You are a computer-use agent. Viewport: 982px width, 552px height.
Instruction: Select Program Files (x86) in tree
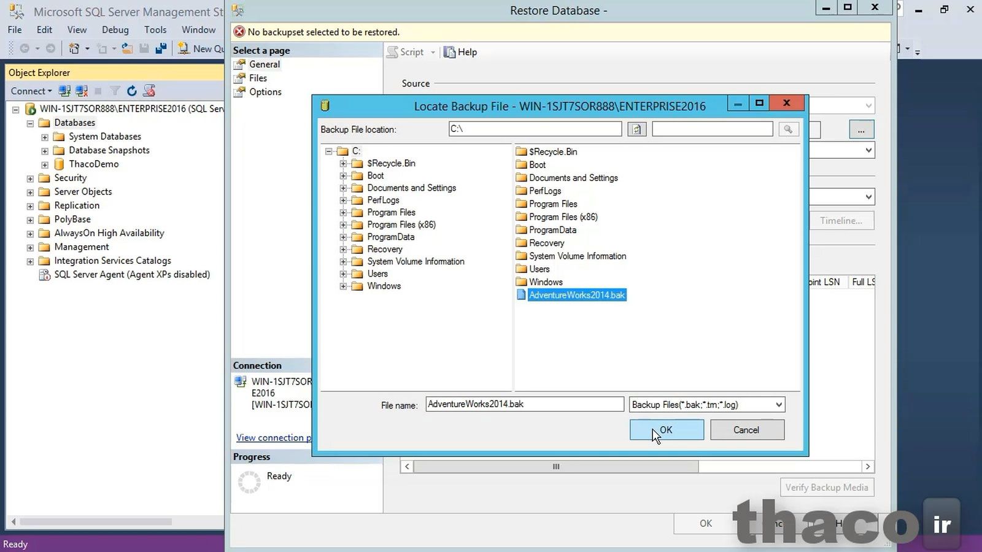tap(401, 224)
